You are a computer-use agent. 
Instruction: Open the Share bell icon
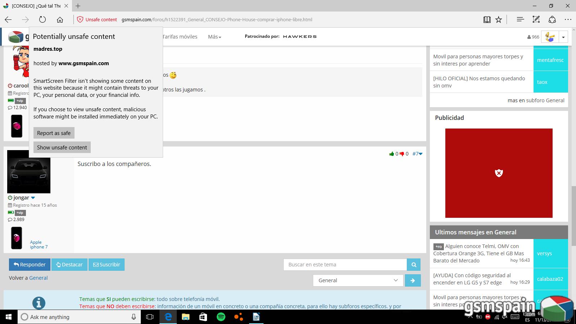pyautogui.click(x=552, y=19)
